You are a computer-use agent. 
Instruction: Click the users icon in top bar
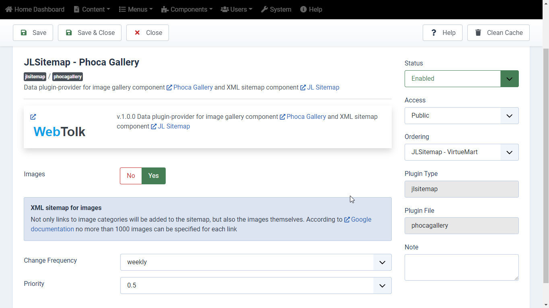[x=224, y=9]
